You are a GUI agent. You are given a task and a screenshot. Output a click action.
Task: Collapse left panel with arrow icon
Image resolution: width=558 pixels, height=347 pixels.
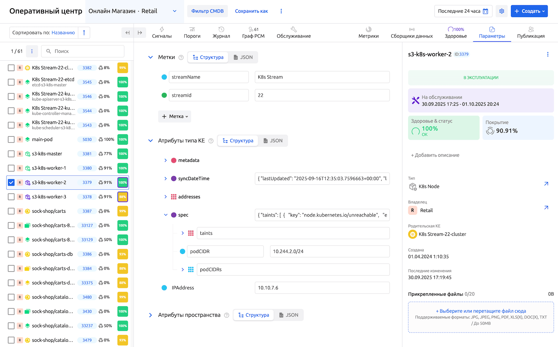coord(128,33)
